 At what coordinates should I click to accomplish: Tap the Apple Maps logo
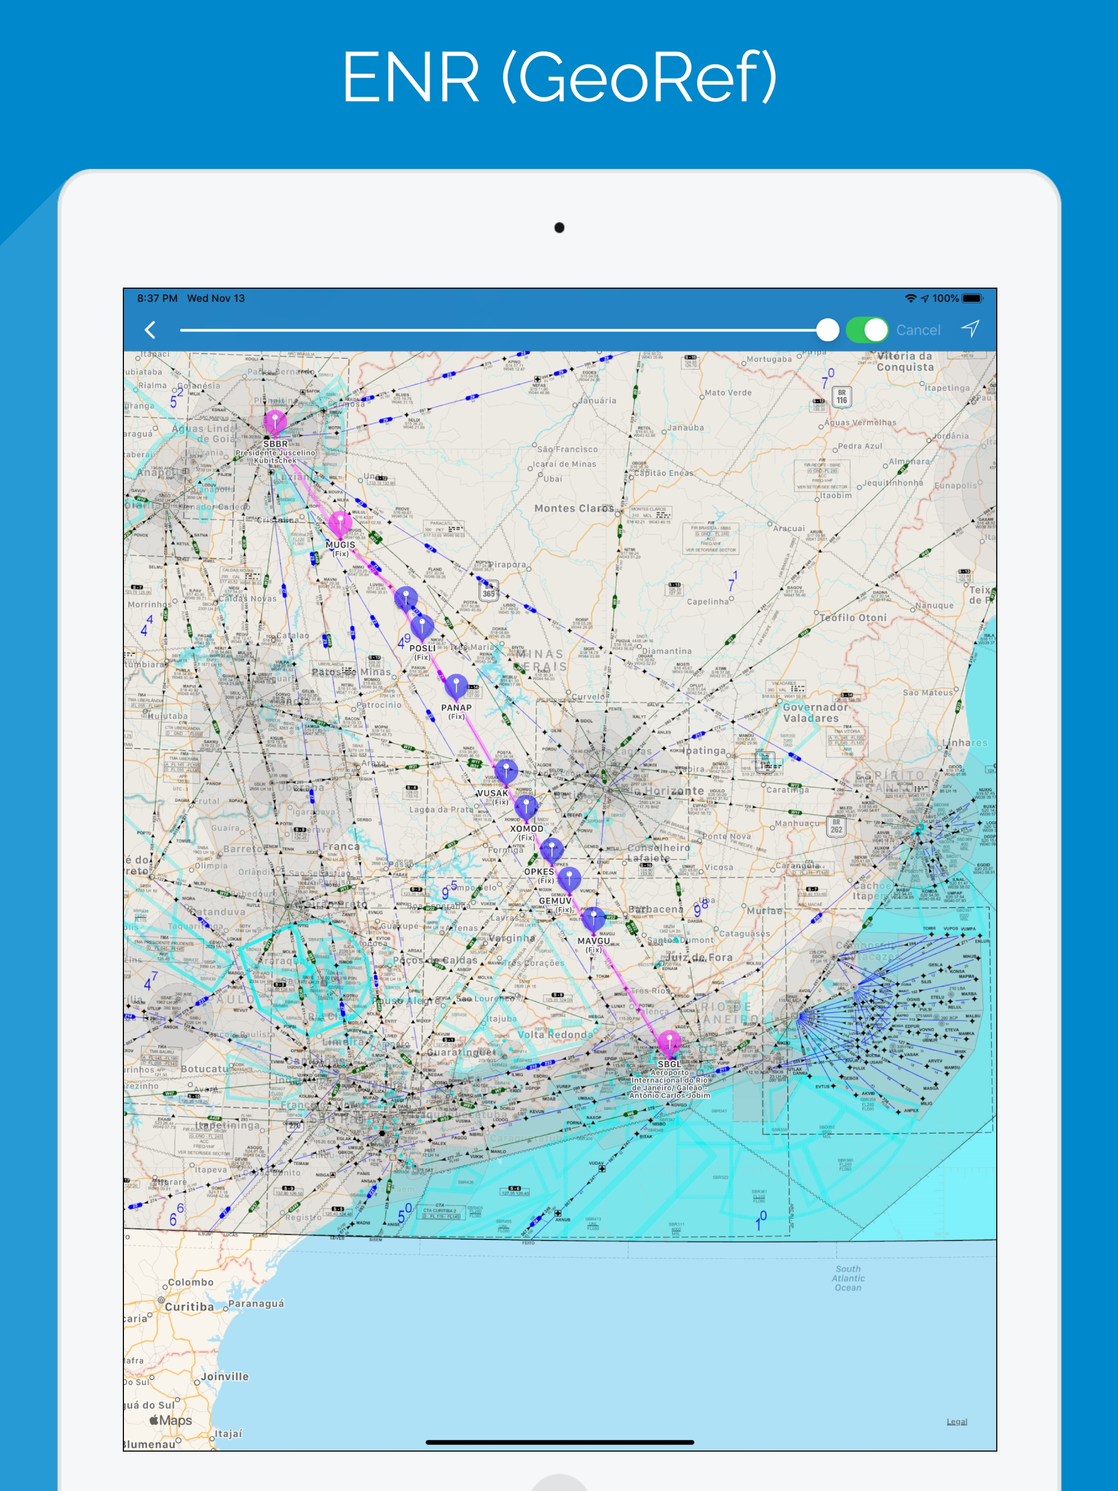coord(171,1420)
